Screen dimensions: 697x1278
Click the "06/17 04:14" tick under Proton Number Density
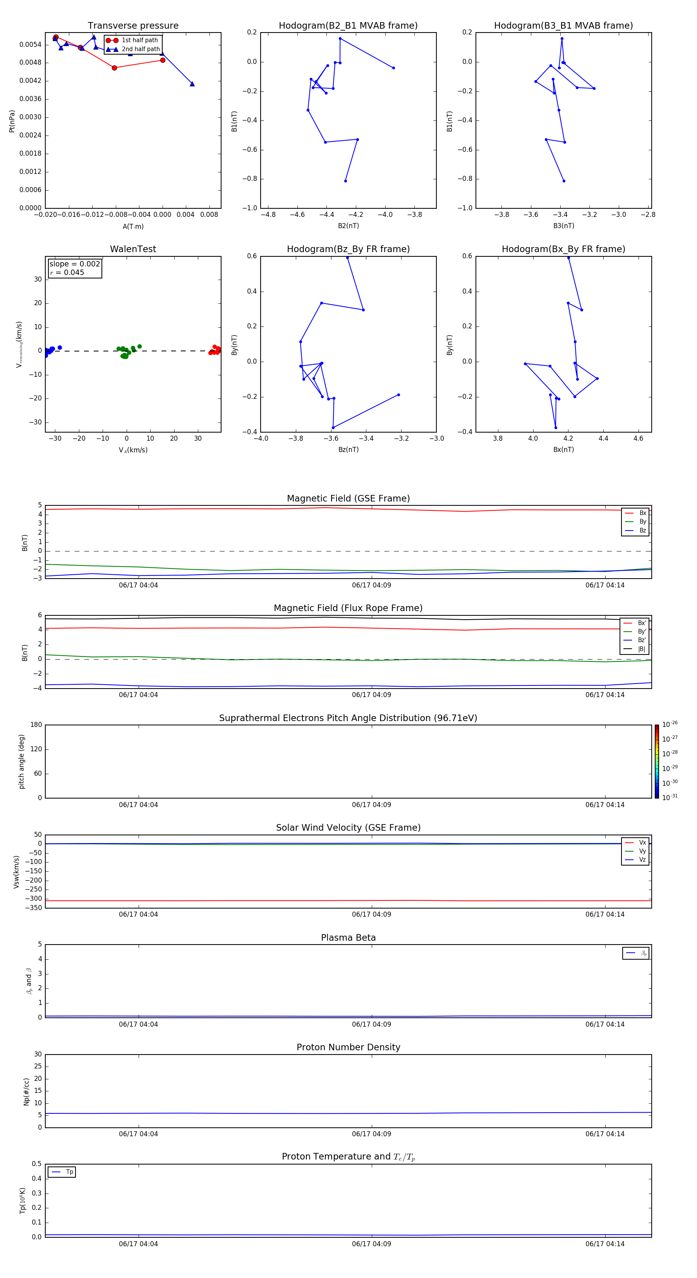coord(605,1134)
